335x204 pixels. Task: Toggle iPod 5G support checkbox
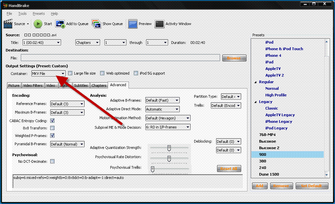(x=136, y=73)
